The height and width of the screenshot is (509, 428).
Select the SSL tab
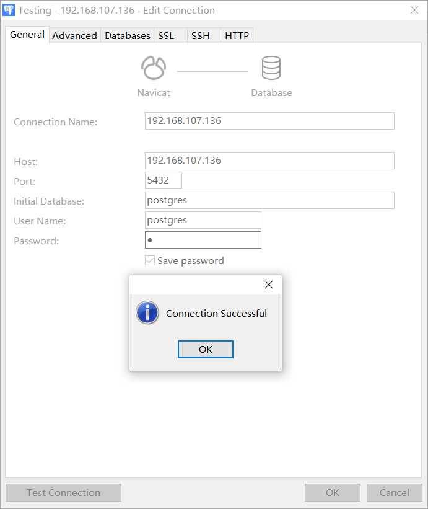166,35
